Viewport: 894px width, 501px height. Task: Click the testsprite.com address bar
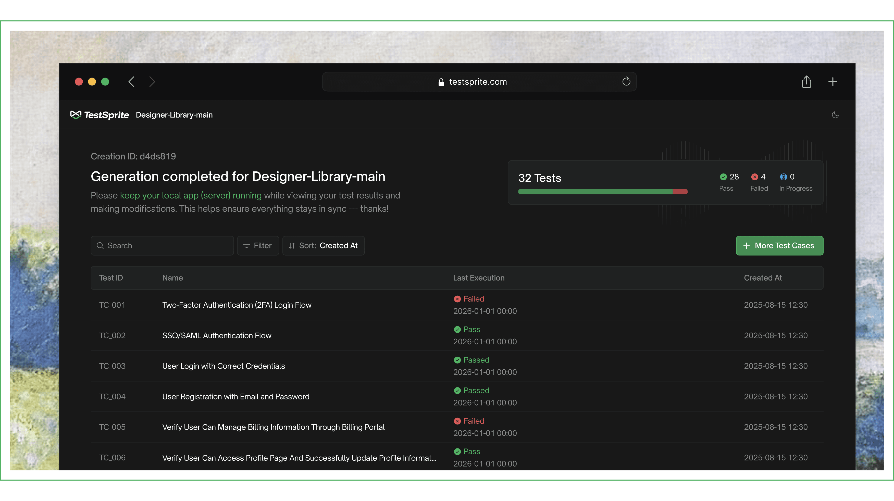coord(478,82)
